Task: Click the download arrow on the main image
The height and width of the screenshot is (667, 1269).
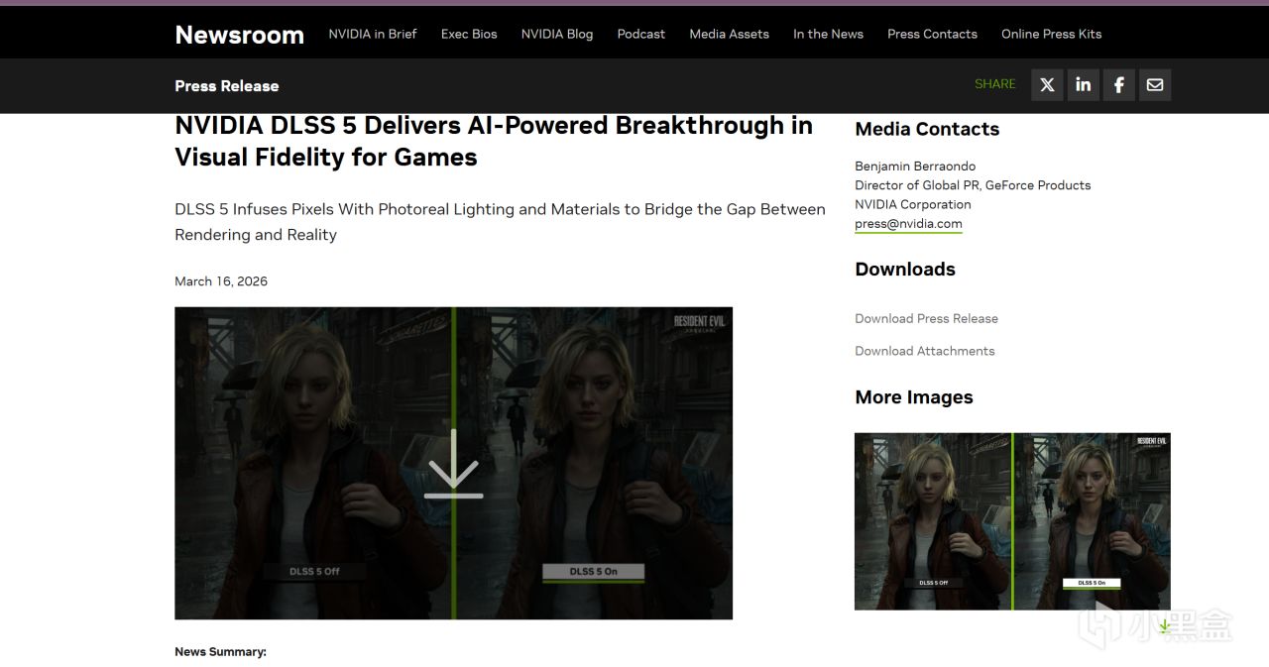Action: (x=454, y=464)
